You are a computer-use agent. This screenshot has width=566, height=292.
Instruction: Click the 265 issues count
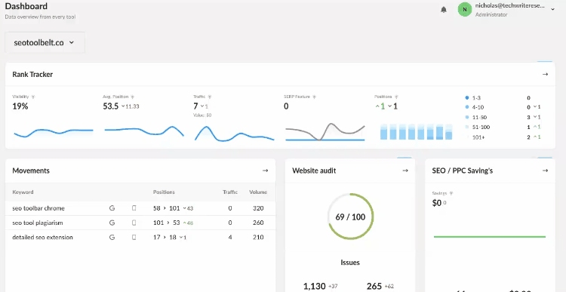point(374,286)
